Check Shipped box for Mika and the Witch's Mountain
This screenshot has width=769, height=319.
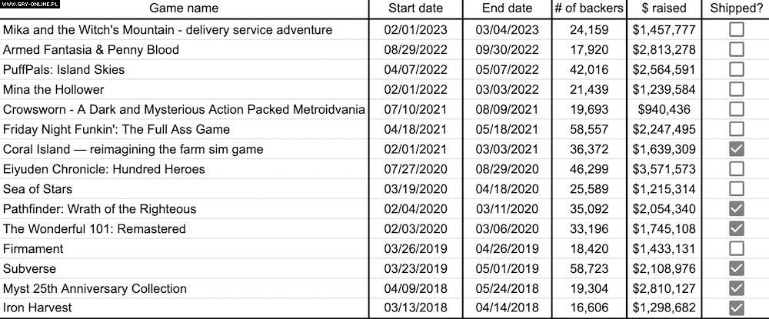click(x=737, y=30)
